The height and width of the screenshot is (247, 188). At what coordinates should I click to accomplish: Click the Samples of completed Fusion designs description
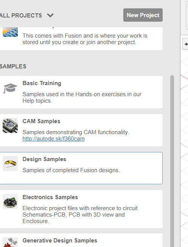pos(71,170)
